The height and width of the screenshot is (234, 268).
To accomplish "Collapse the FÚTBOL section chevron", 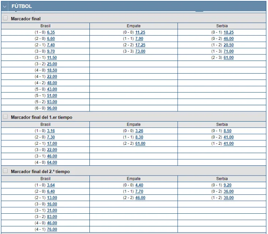I will point(5,6).
